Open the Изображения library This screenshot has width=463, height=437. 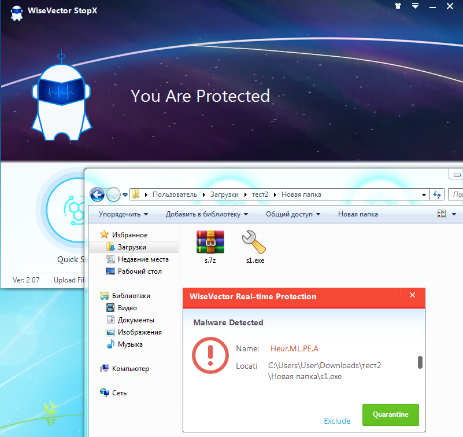coord(139,332)
